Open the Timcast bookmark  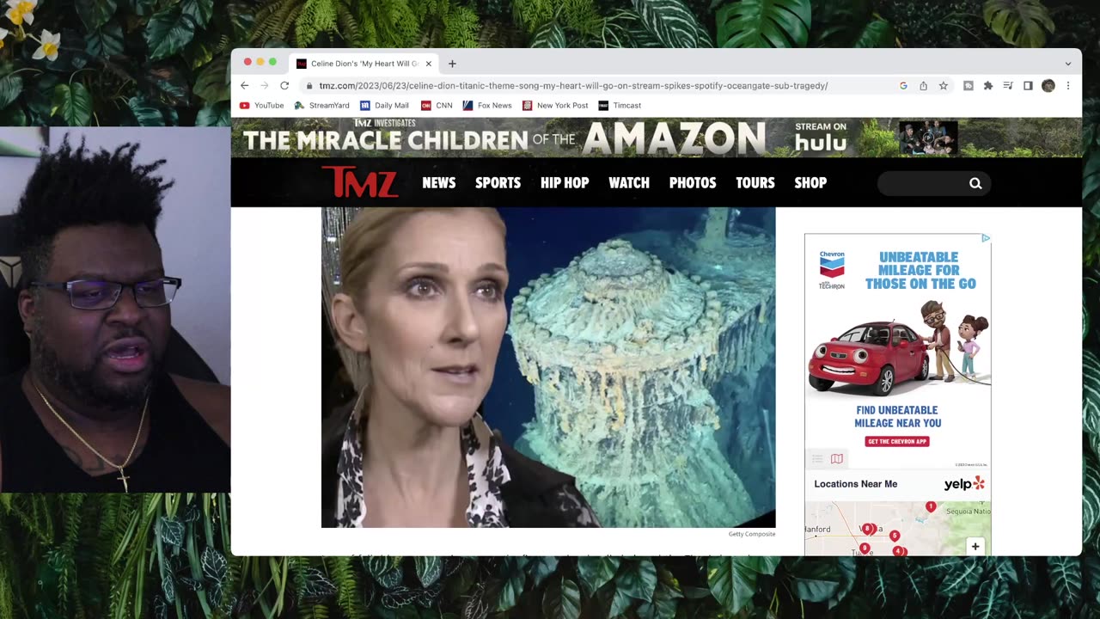pos(620,106)
